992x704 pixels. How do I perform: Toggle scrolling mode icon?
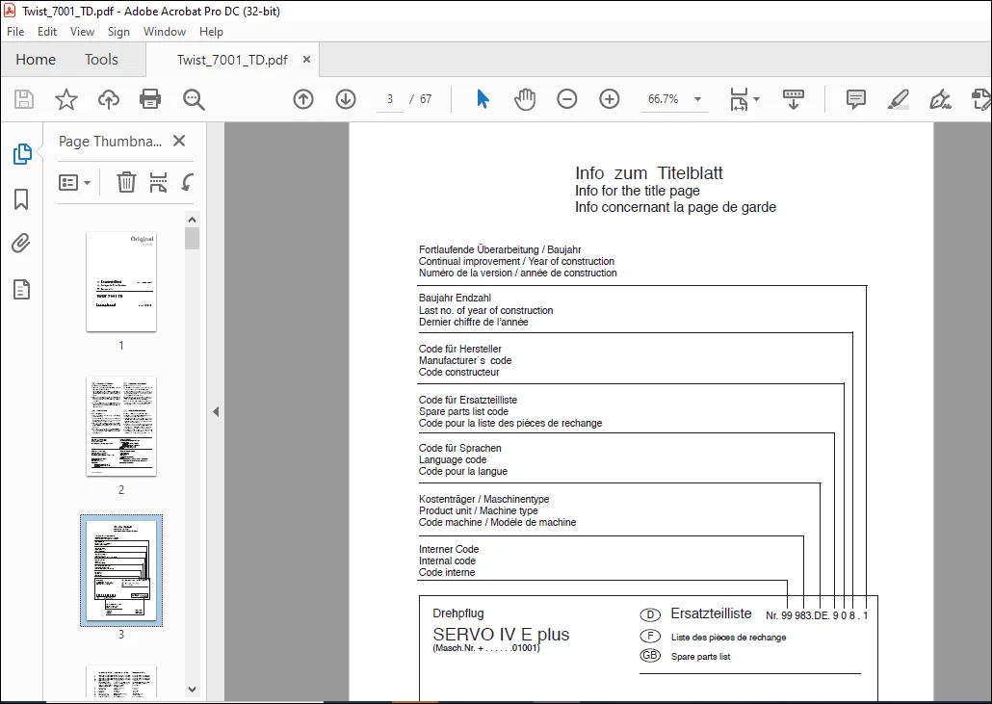(x=794, y=99)
